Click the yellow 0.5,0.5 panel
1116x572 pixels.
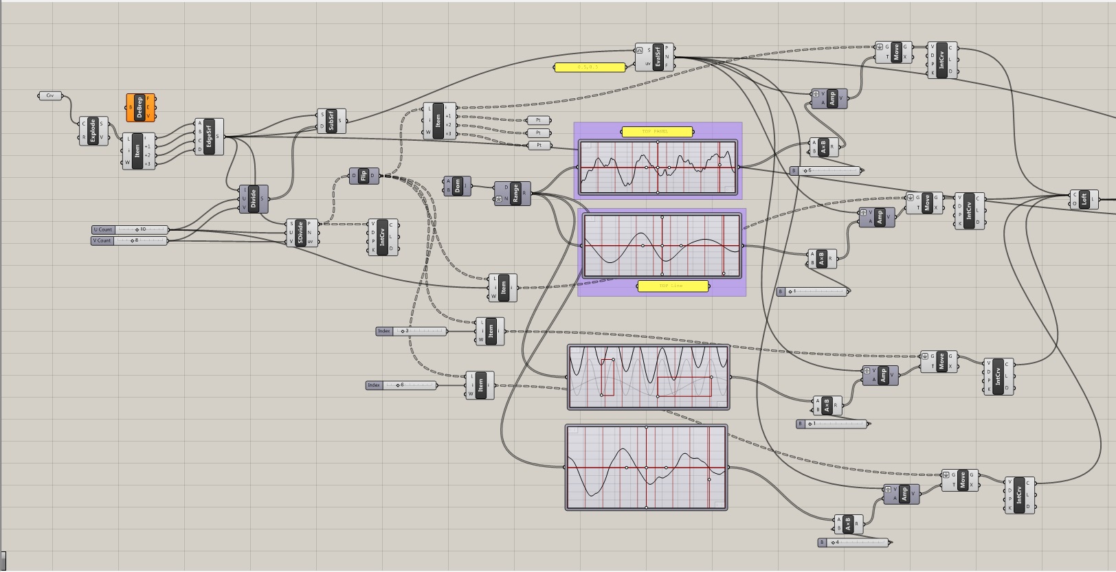tap(590, 67)
